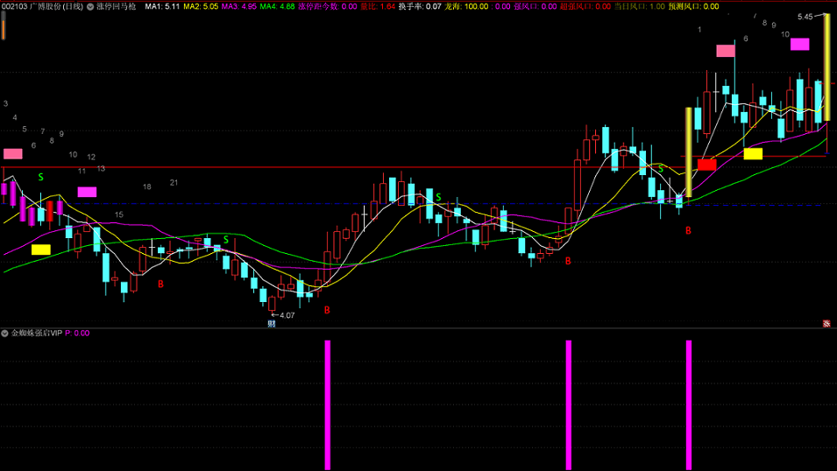Select the stock title 002103 广博股份 (日线)
The width and height of the screenshot is (837, 471).
[x=42, y=6]
